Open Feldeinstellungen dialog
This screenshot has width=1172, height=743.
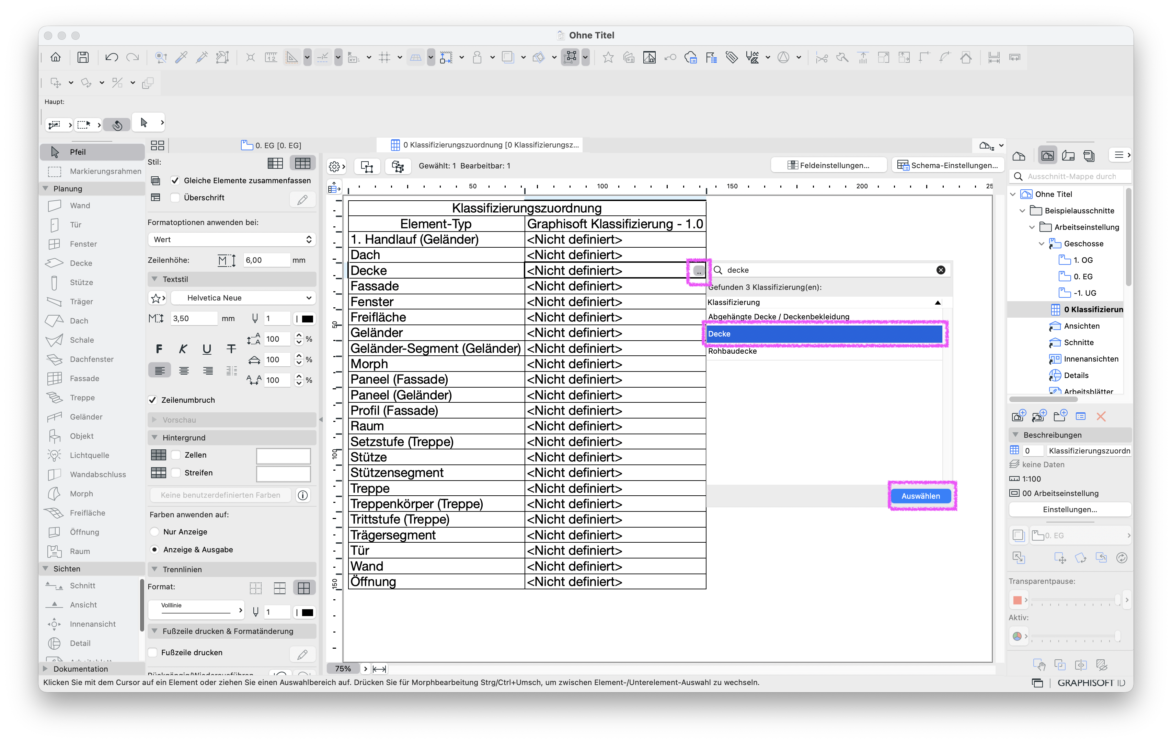pos(828,166)
